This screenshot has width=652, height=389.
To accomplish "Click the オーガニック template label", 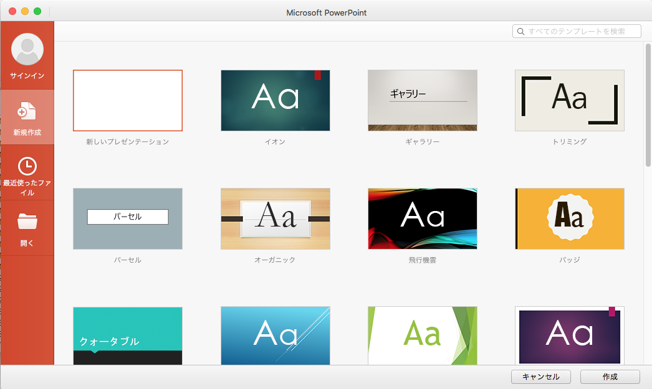I will pos(276,260).
